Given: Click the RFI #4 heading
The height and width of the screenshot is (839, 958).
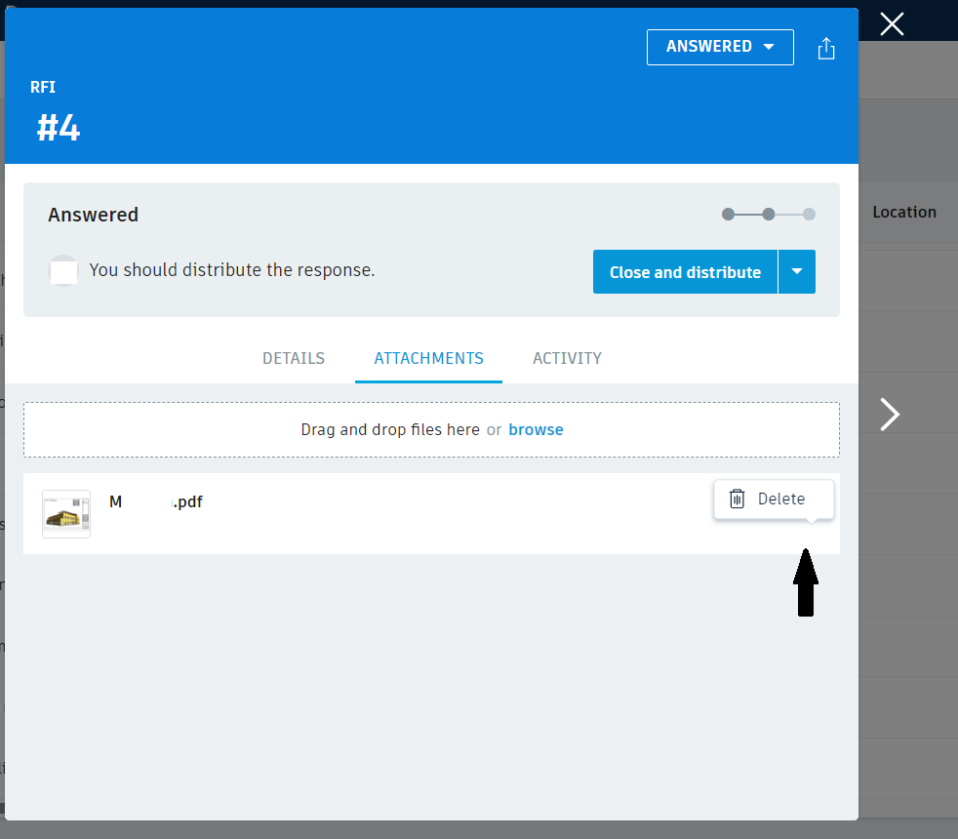Looking at the screenshot, I should point(58,127).
